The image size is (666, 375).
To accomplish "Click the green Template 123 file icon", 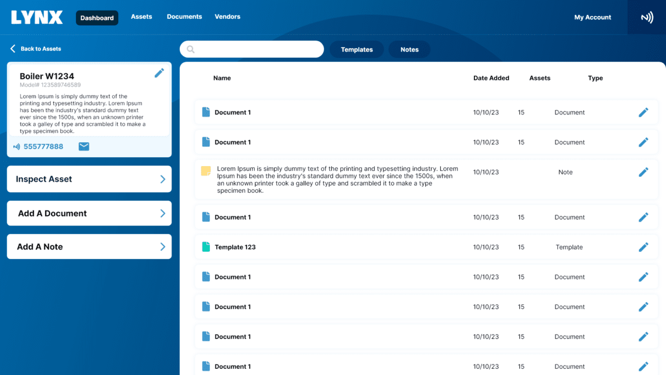I will [x=206, y=247].
